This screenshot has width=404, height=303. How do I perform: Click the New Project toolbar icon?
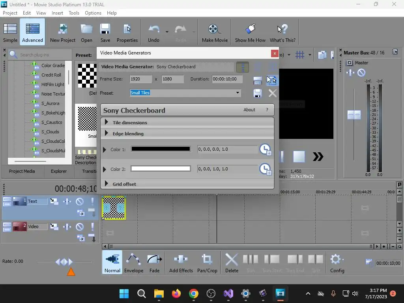(x=63, y=32)
